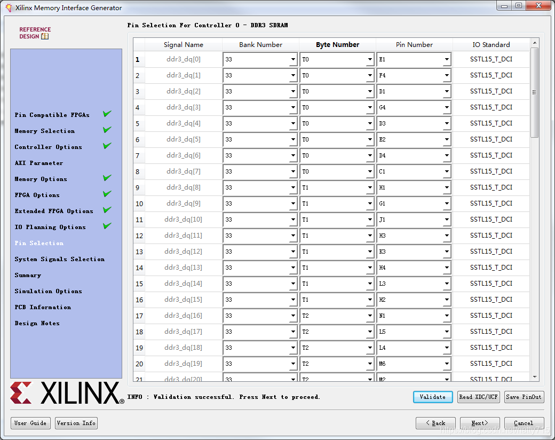Cancel the wizard
This screenshot has width=555, height=440.
click(x=524, y=423)
